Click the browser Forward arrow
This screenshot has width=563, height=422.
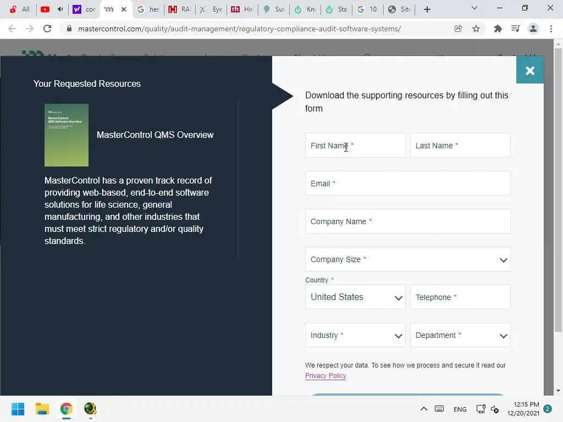(x=30, y=29)
